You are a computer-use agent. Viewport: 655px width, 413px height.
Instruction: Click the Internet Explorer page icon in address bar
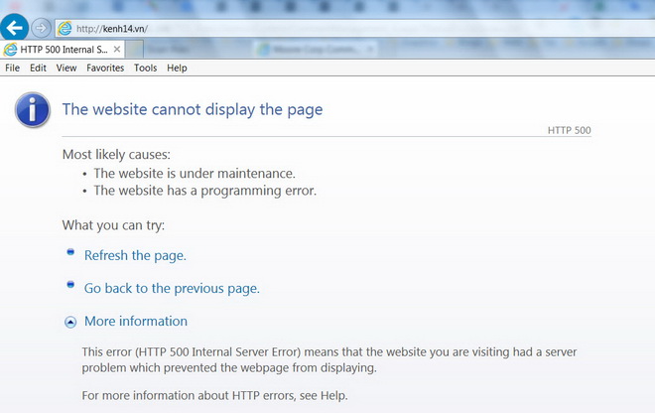click(x=65, y=28)
